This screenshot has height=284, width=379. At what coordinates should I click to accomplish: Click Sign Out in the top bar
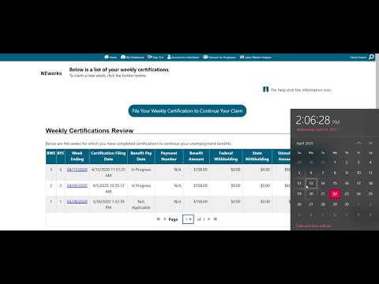156,57
